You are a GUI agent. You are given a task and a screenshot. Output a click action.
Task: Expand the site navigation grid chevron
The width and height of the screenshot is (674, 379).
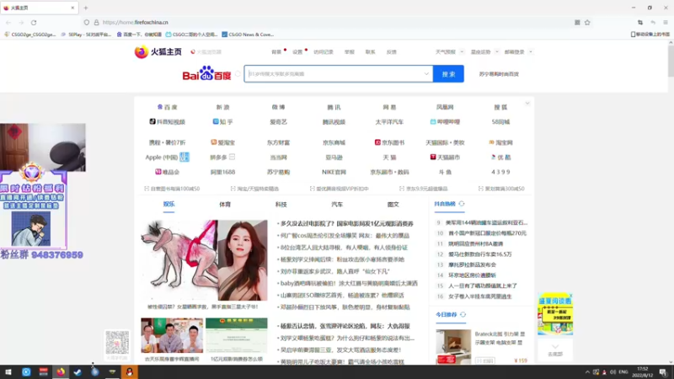click(527, 104)
